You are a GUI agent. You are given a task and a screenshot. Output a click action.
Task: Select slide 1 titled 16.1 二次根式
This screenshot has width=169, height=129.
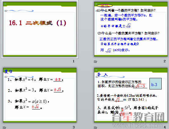(40, 29)
